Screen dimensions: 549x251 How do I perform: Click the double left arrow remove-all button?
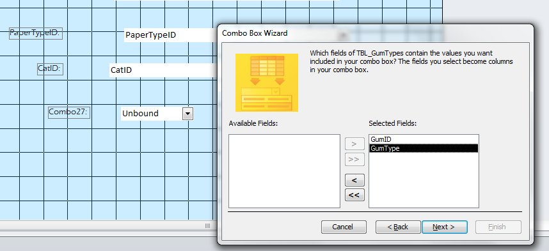tap(354, 195)
